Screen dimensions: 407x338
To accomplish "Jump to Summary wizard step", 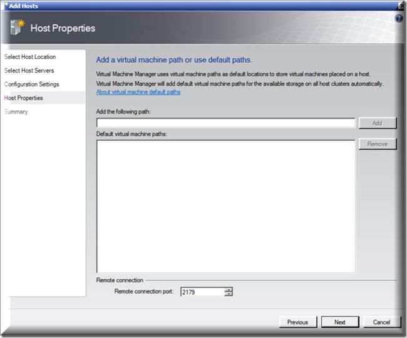I will click(16, 112).
